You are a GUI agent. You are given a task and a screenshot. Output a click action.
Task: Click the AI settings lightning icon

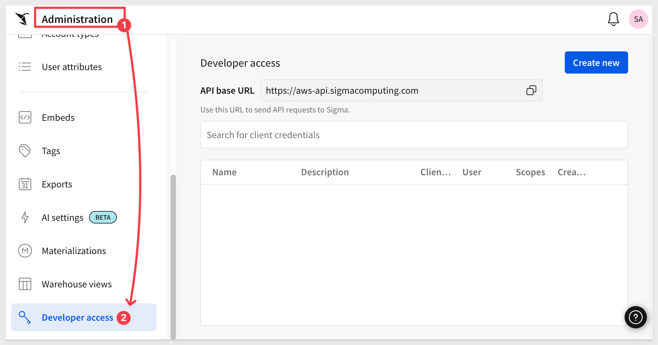pyautogui.click(x=25, y=218)
